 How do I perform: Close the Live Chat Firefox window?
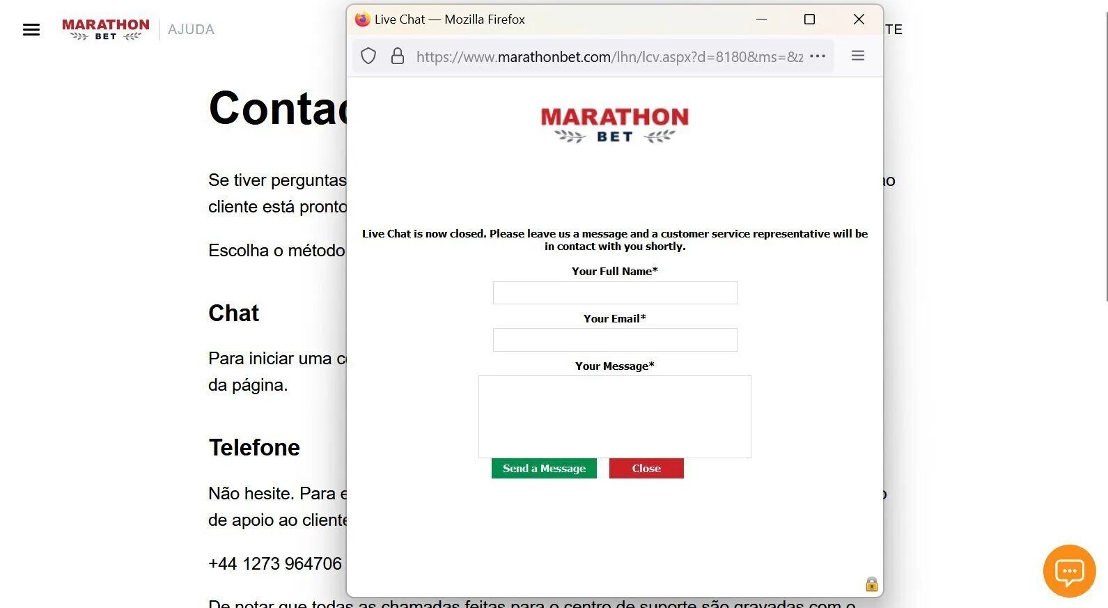tap(859, 20)
